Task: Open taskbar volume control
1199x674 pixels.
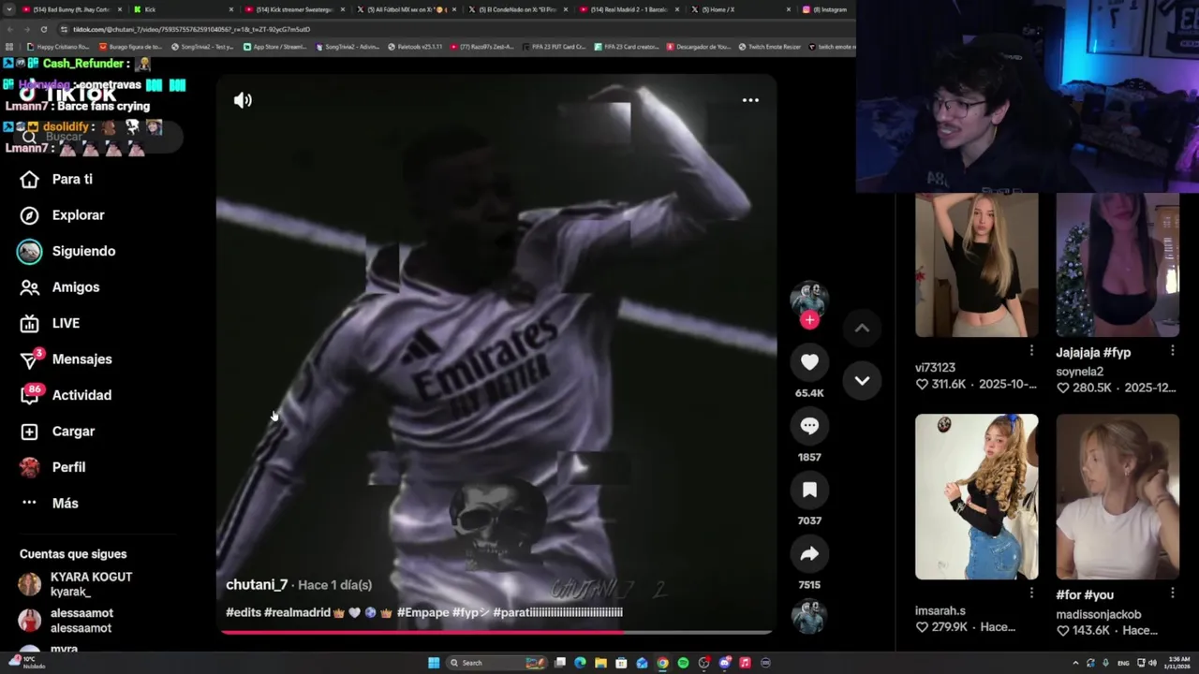Action: tap(1152, 663)
